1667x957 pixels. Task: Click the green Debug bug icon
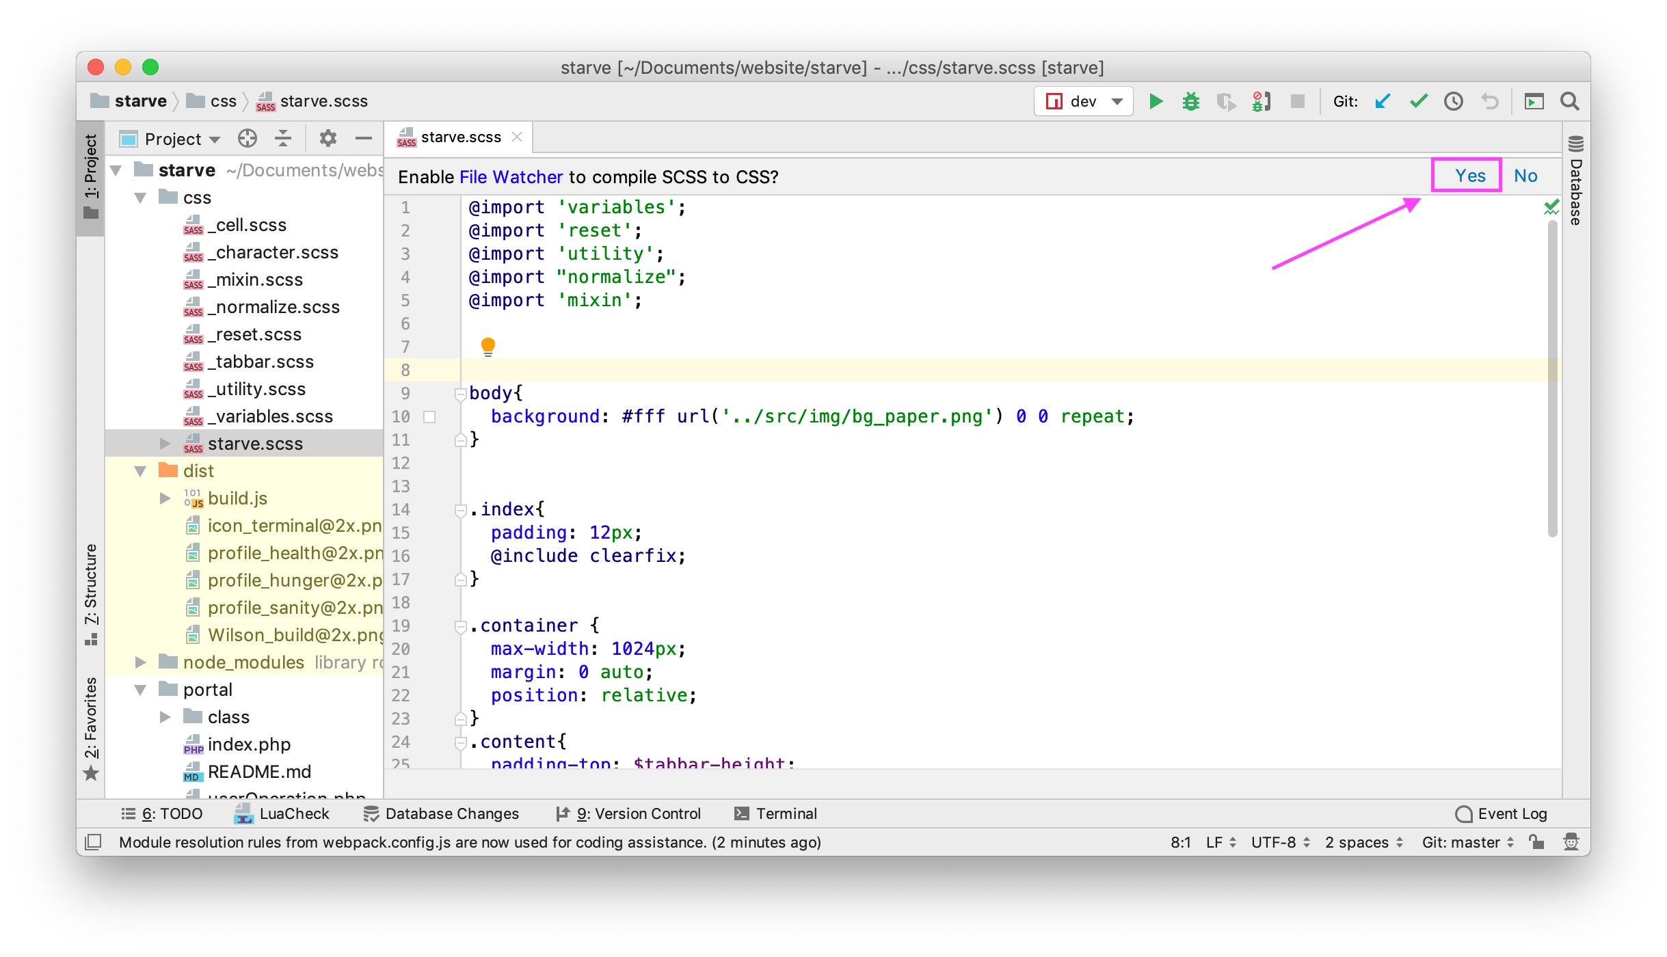coord(1190,102)
